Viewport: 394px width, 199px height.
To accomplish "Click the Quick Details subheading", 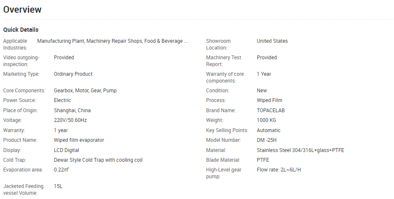I will pos(21,30).
